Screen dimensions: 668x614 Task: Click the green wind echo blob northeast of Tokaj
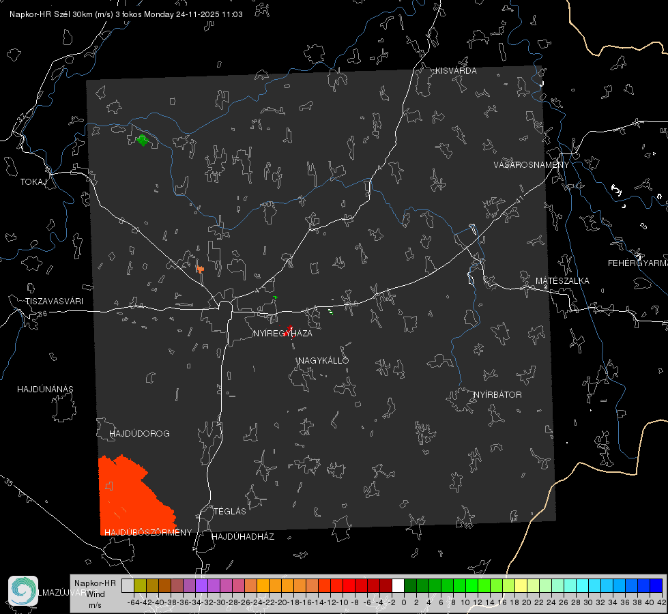coord(143,140)
